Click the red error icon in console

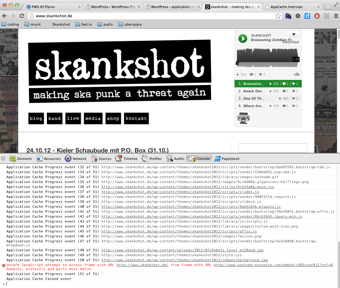(x=3, y=265)
